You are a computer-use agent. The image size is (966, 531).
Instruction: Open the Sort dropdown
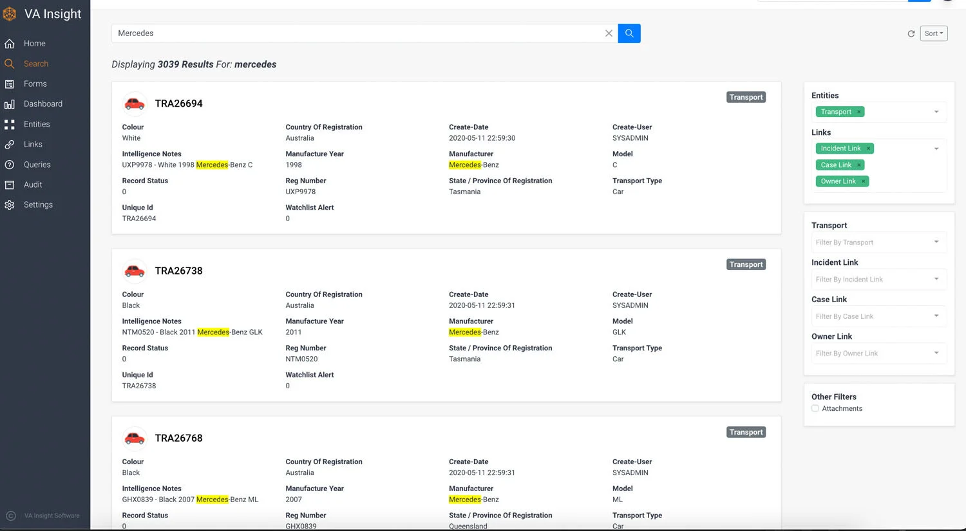(x=934, y=33)
